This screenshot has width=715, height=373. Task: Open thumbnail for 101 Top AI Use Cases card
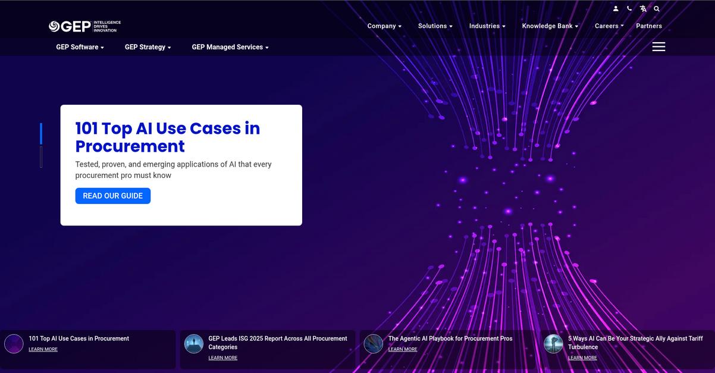14,344
